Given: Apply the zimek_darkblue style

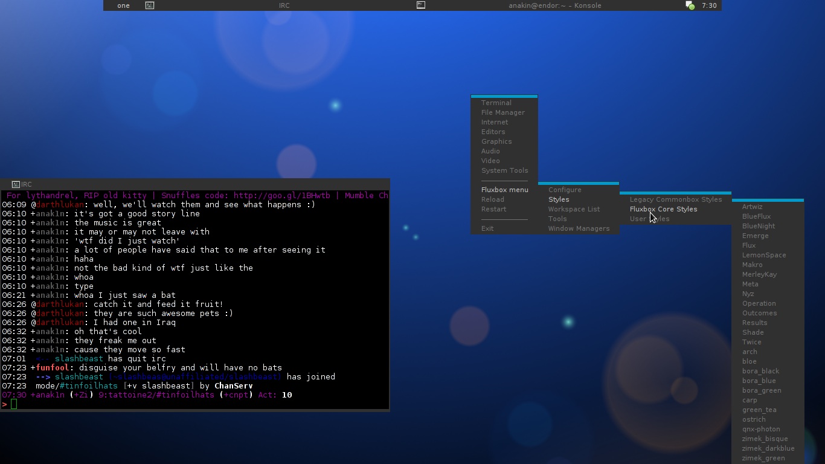Looking at the screenshot, I should click(768, 448).
